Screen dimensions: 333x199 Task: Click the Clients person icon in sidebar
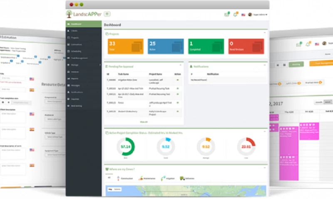[68, 31]
